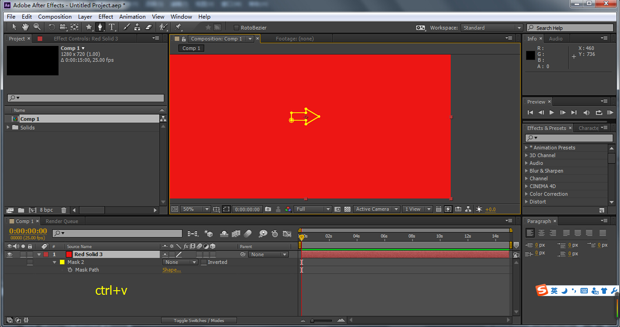Click the show channel RGB icon
This screenshot has height=327, width=620.
pyautogui.click(x=288, y=209)
